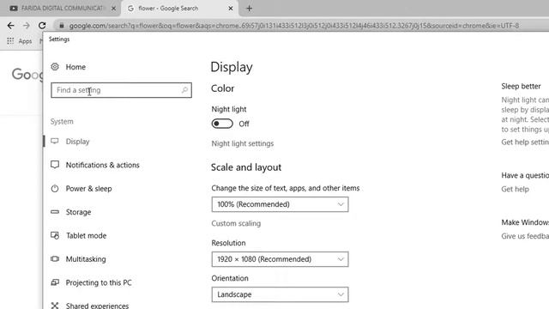Click the Google logo in Chrome page

27,75
